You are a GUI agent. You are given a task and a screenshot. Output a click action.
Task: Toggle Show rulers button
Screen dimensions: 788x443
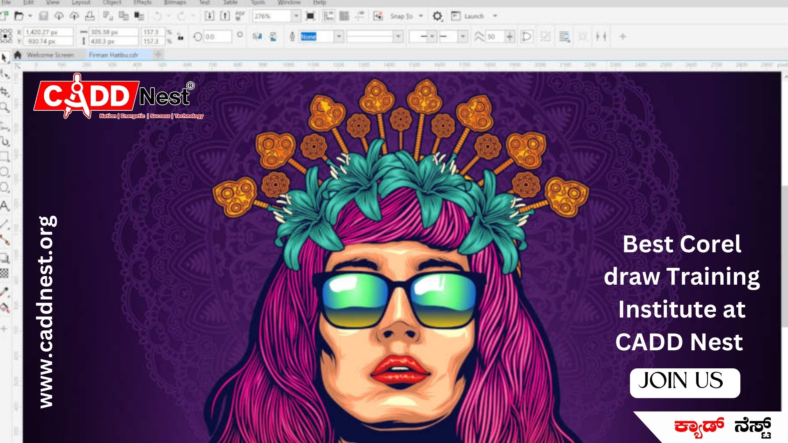(x=329, y=16)
